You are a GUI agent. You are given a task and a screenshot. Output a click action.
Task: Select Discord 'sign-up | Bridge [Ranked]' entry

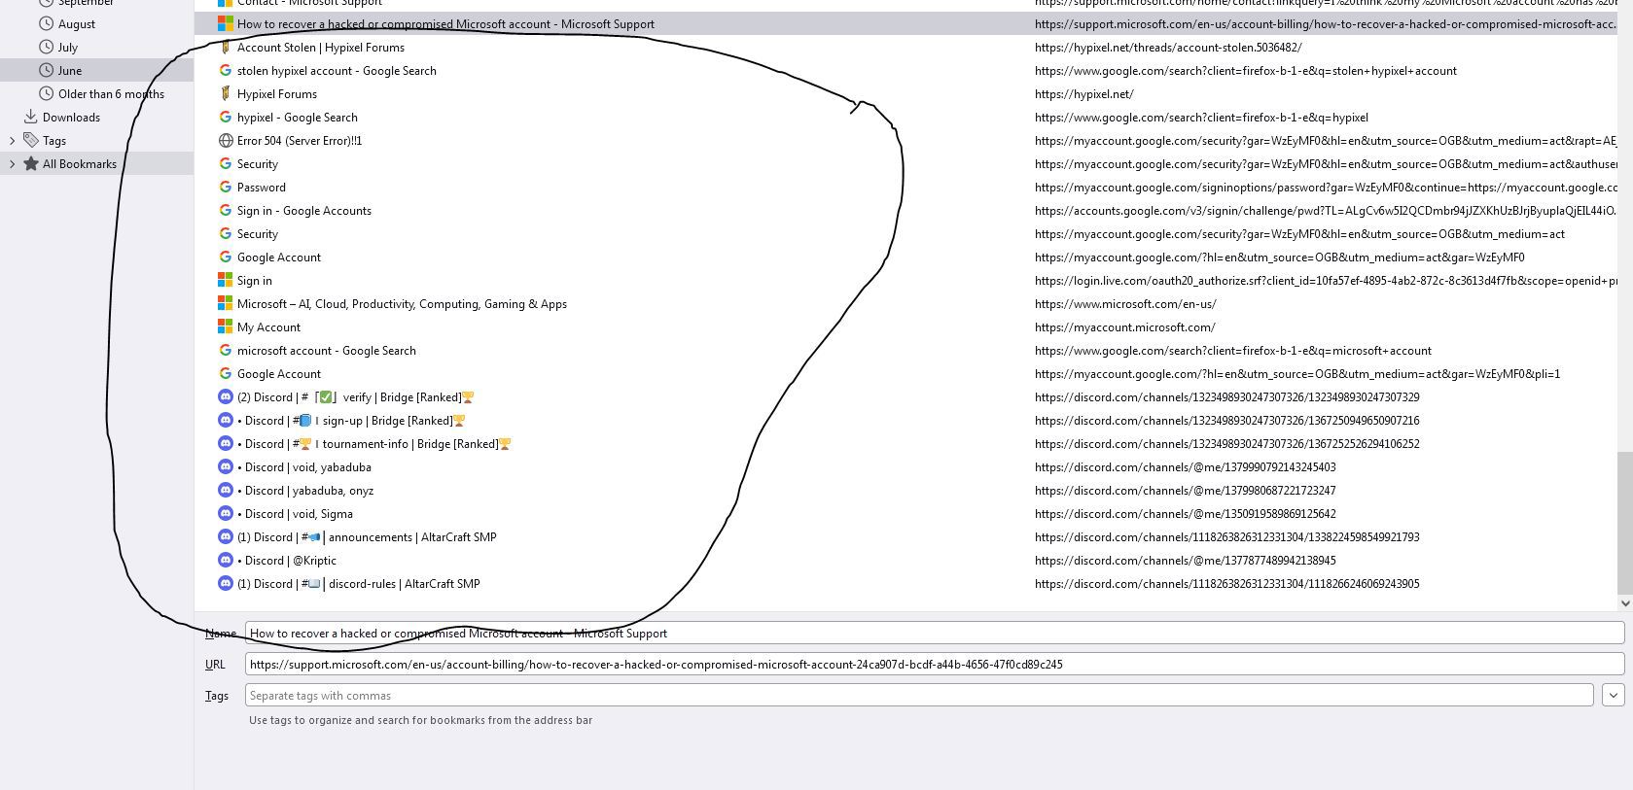coord(351,420)
